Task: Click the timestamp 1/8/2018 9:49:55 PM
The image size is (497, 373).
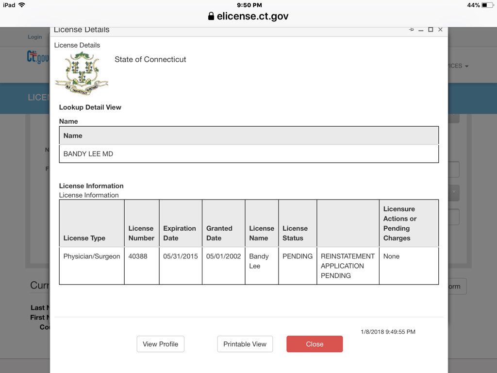Action: click(x=388, y=332)
